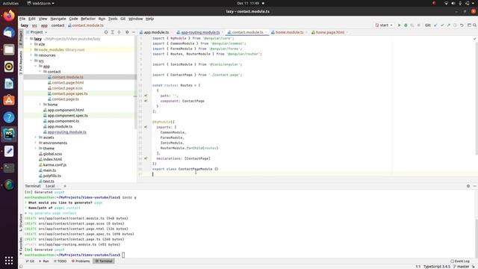The width and height of the screenshot is (478, 269).
Task: Add a new terminal session with plus
Action: 65,186
